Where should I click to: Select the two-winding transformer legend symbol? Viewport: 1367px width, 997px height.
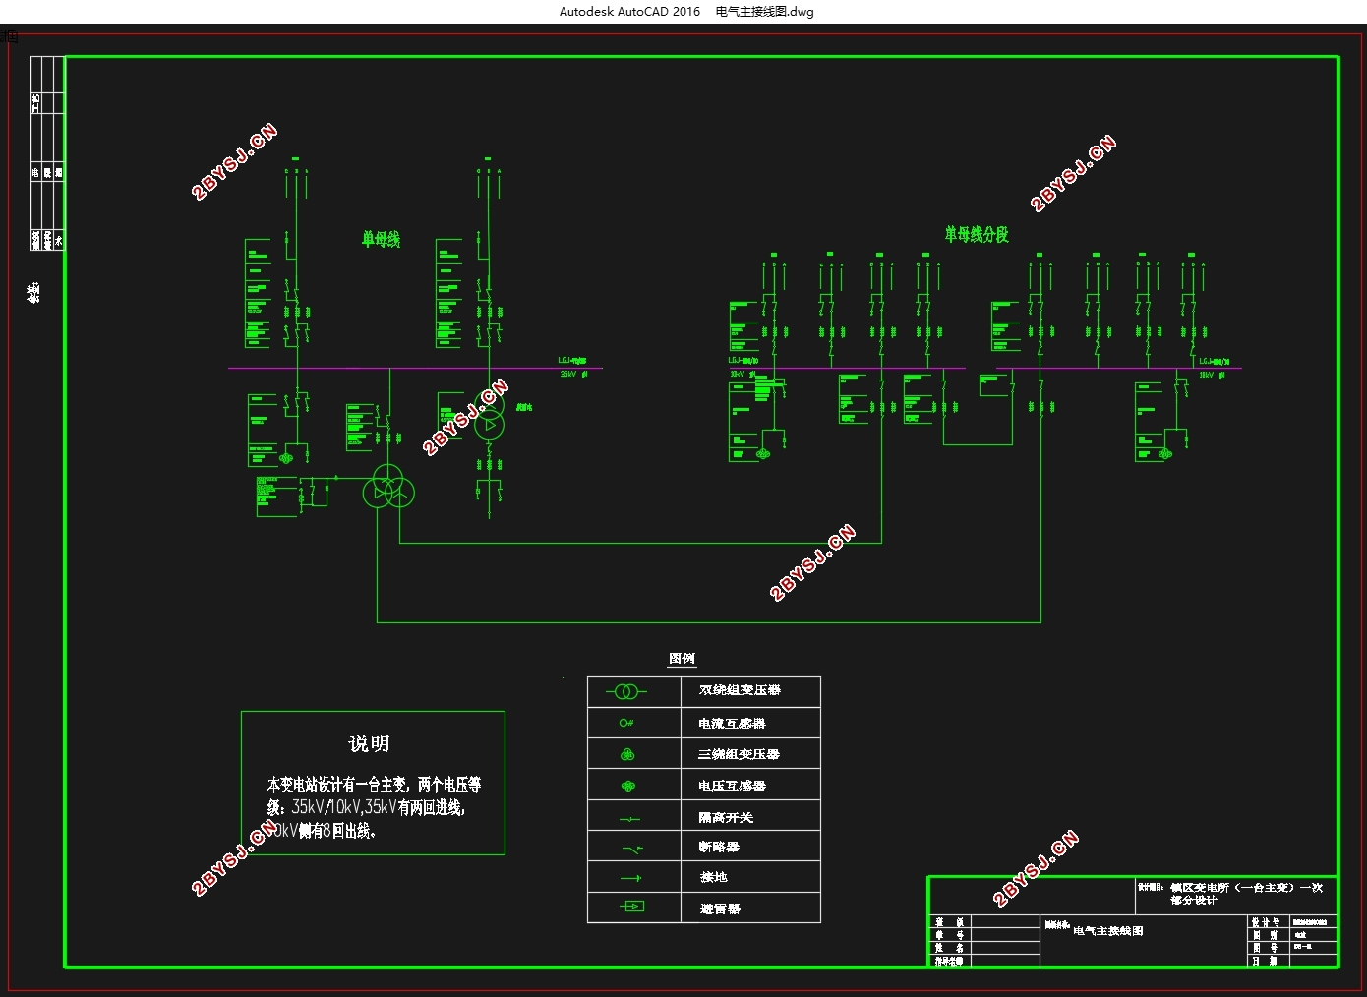point(626,691)
